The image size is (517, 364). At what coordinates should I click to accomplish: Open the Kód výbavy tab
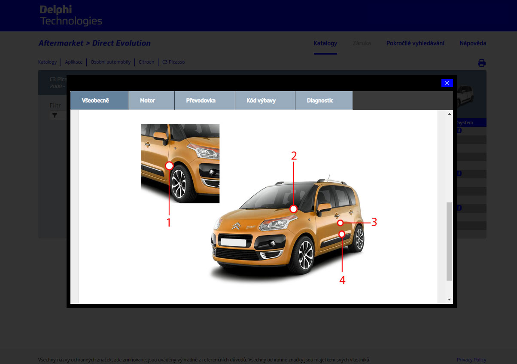pyautogui.click(x=265, y=101)
